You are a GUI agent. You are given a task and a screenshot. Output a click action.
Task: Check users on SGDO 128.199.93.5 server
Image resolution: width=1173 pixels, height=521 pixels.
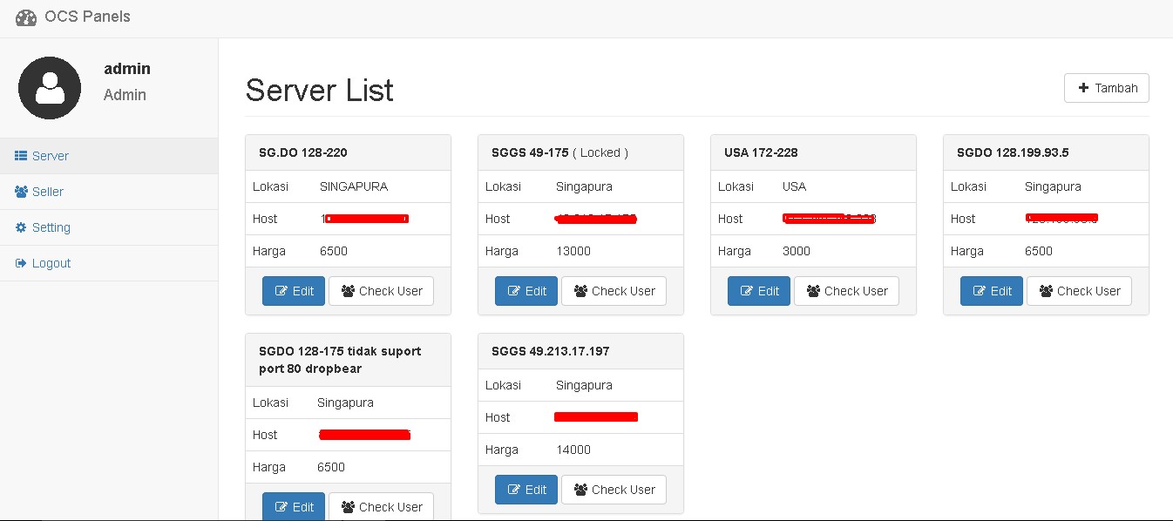tap(1079, 290)
